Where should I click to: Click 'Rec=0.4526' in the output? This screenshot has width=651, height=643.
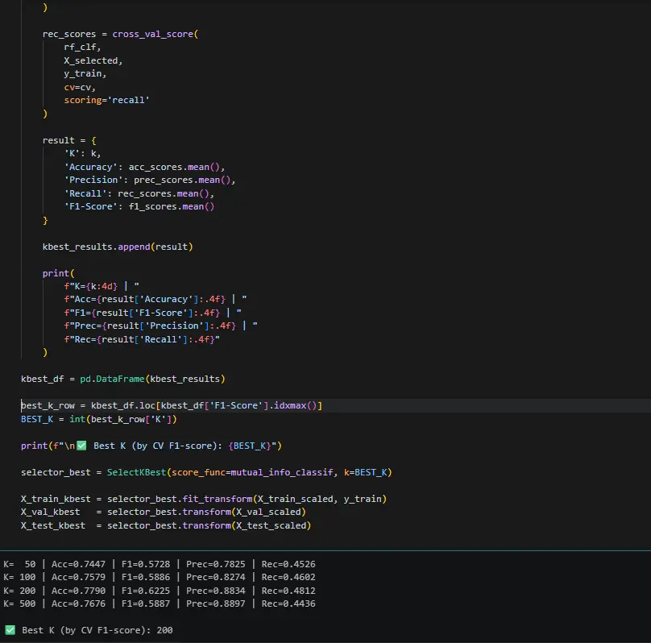click(x=288, y=564)
